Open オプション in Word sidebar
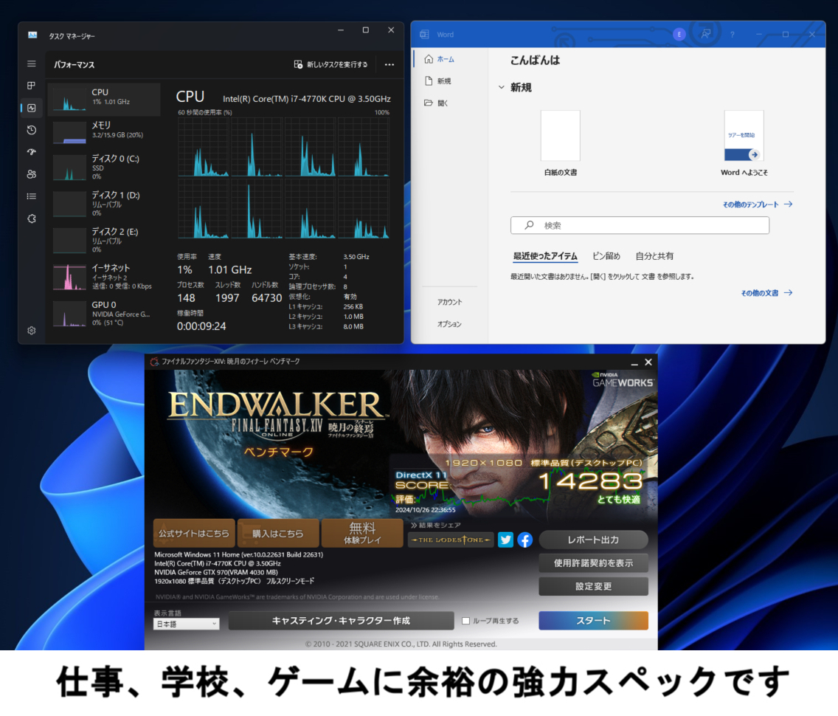 [449, 324]
